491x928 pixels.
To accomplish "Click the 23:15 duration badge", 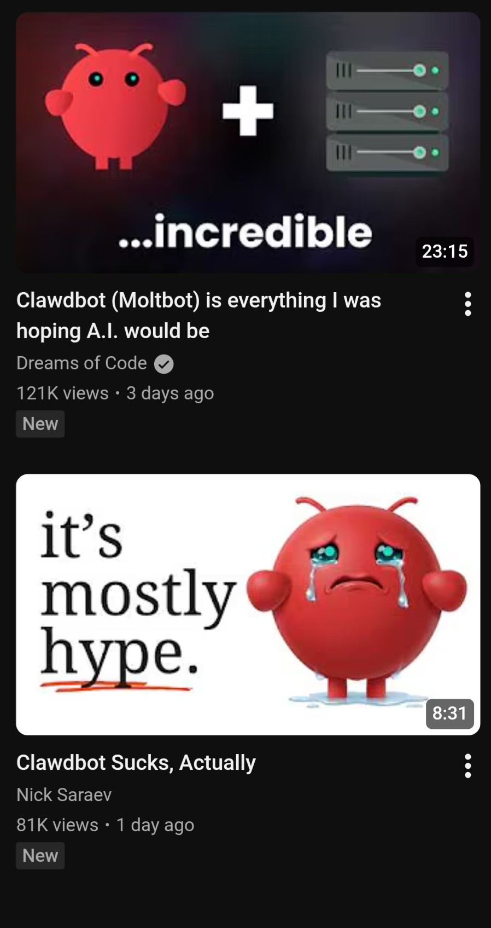I will (x=445, y=251).
